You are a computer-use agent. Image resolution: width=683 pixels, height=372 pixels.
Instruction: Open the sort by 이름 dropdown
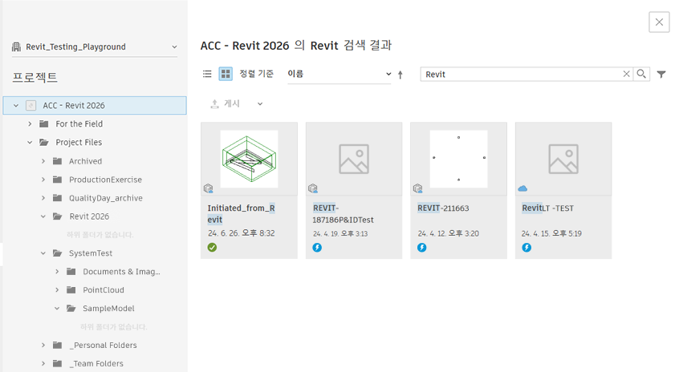(339, 74)
